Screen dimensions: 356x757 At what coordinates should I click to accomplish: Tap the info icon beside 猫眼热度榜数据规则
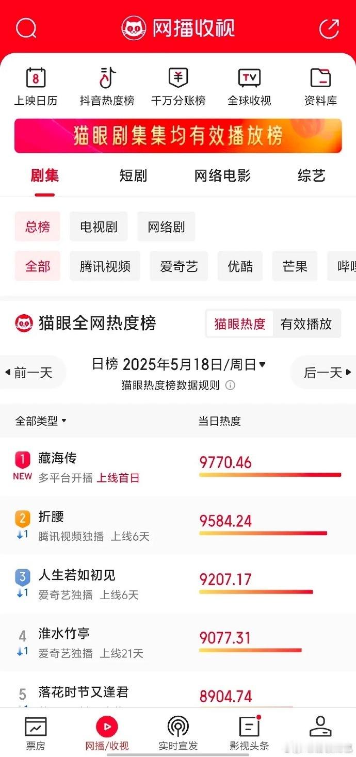click(x=230, y=385)
